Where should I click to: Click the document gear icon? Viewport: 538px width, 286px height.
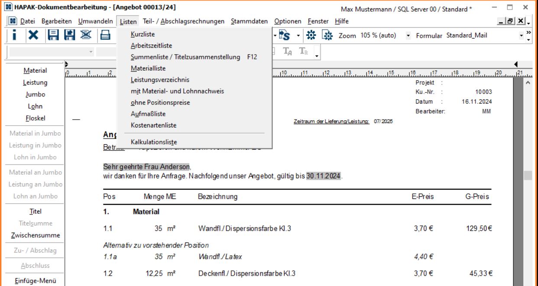tap(327, 36)
